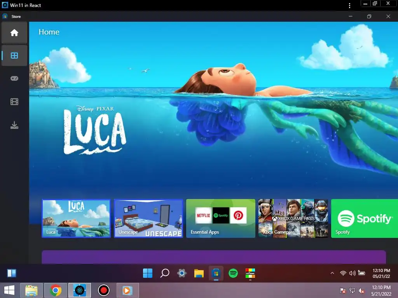
Task: Click the battery tray icon
Action: (361, 273)
